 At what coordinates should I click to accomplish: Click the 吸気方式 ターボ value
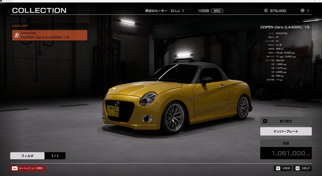(x=279, y=45)
